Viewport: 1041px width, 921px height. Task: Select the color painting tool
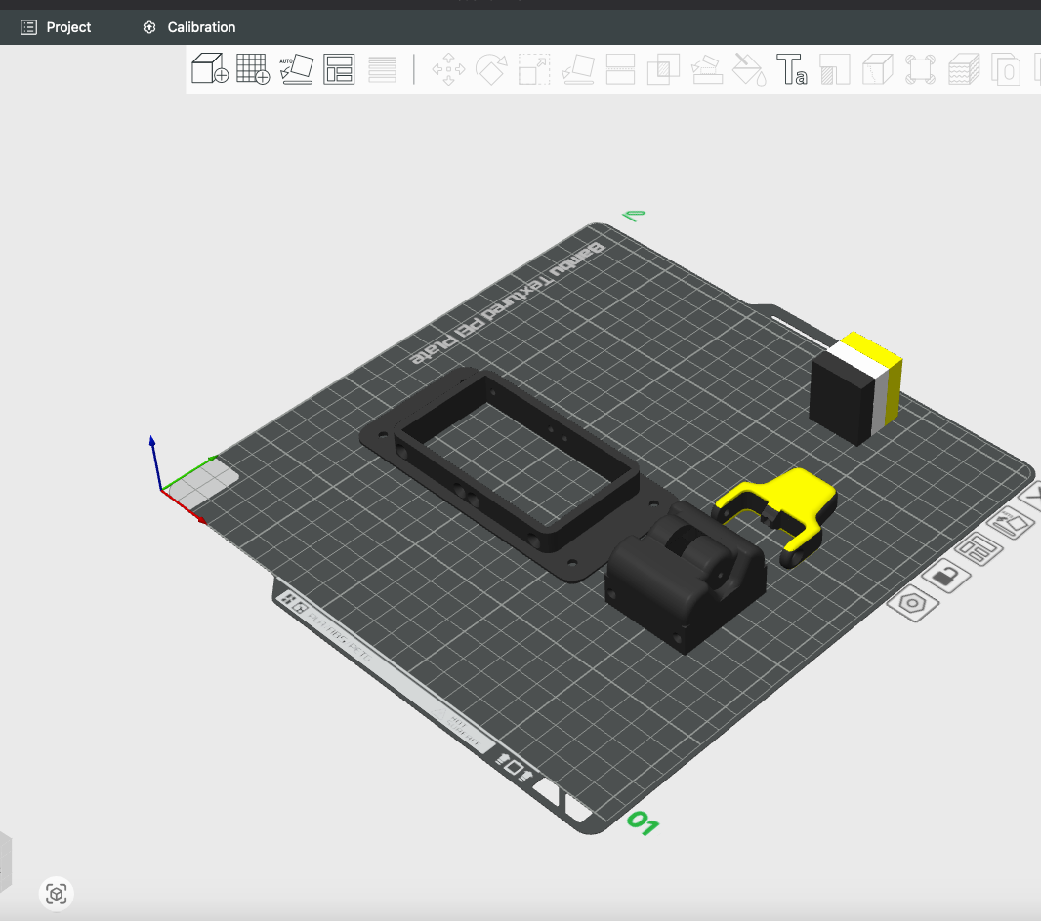(747, 70)
